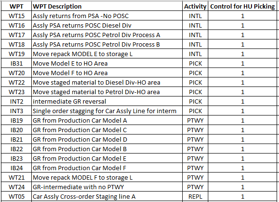Select GR-intermediate with no PTWY cell
279x202 pixels.
coord(107,187)
